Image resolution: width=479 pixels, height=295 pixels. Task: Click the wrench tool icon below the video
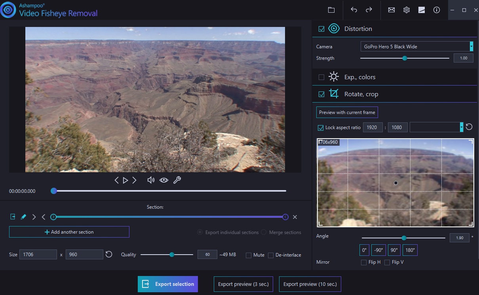[x=177, y=180]
